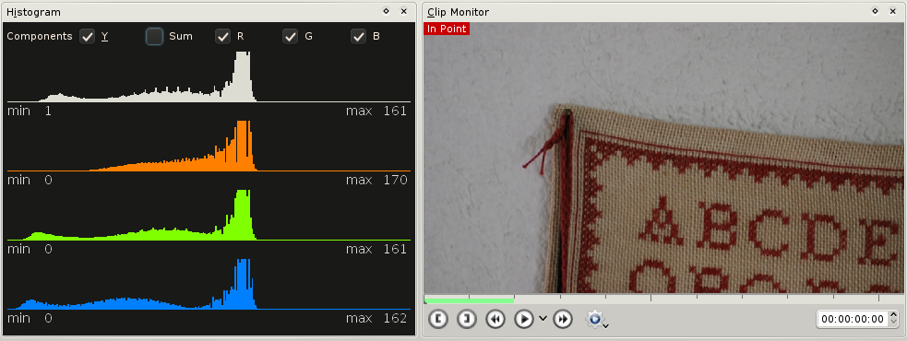Screen dimensions: 907x341
Task: Disable the Y component checkbox
Action: 88,37
